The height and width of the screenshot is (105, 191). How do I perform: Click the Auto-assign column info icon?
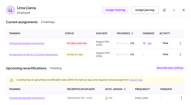pos(125,89)
